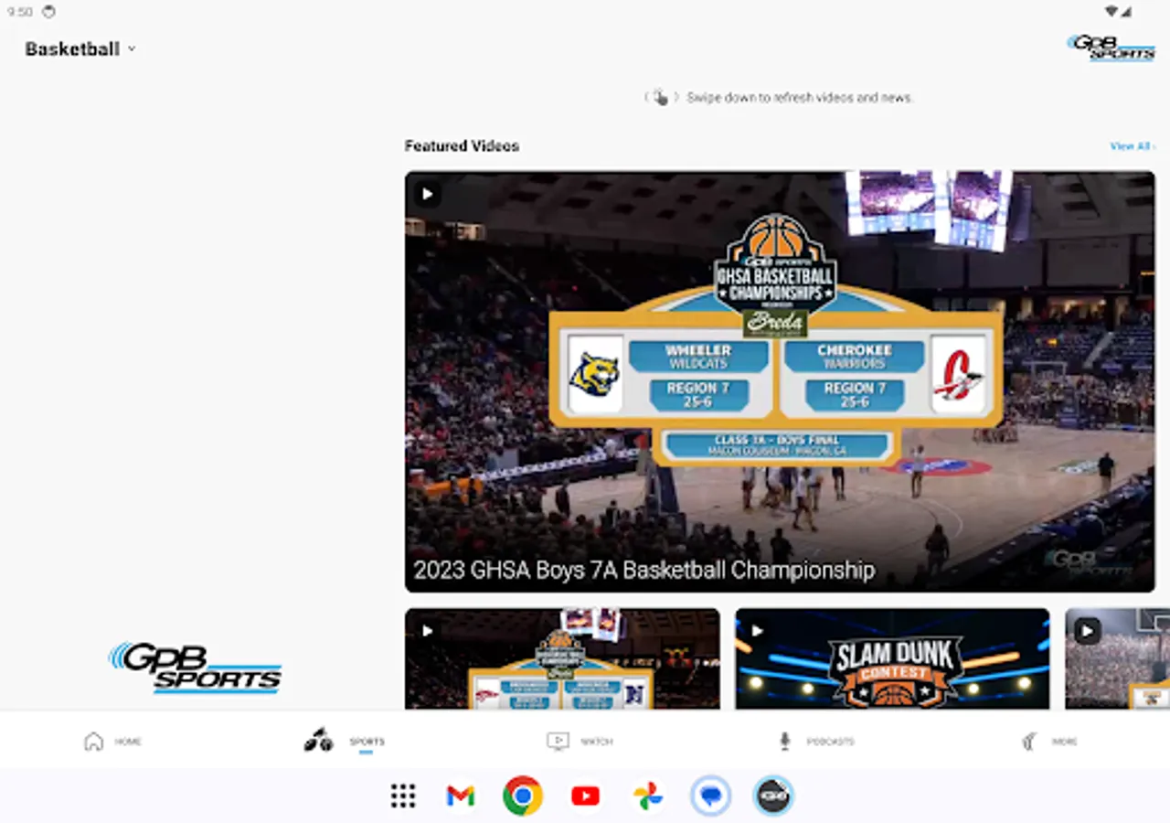Open View All featured videos

[x=1132, y=146]
